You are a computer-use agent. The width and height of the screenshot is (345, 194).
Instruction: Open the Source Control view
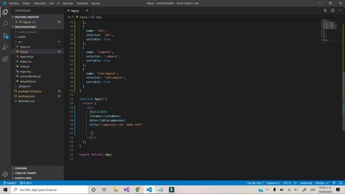(5, 36)
